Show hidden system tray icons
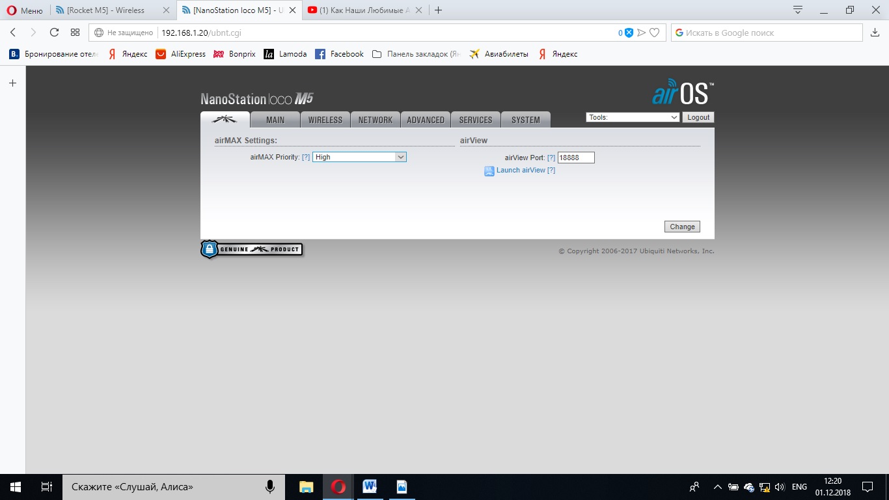The width and height of the screenshot is (889, 500). [718, 486]
